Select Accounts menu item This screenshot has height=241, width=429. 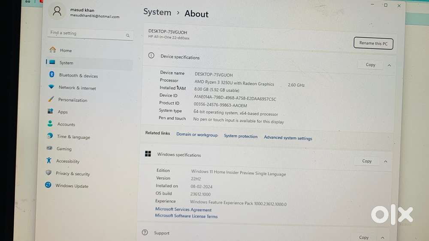[x=66, y=124]
